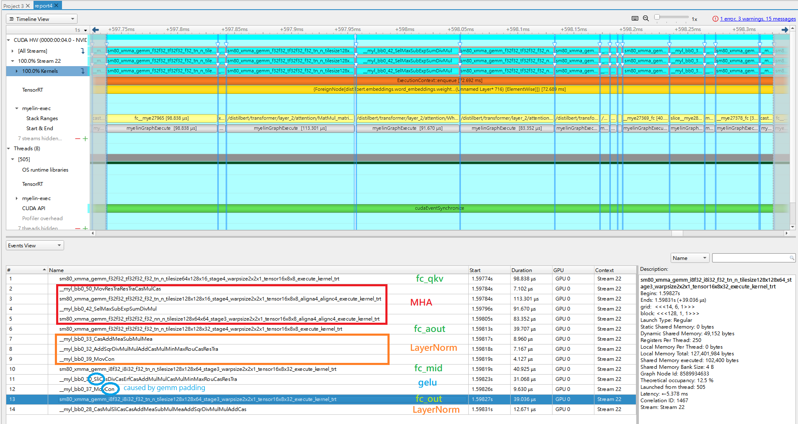Click the pin arrow on All Streams row
The image size is (798, 424).
tap(83, 51)
